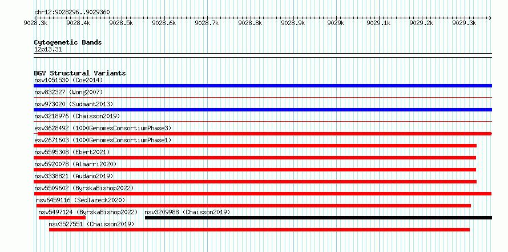Select the 12p13.31 band label
This screenshot has width=508, height=252.
[x=48, y=50]
